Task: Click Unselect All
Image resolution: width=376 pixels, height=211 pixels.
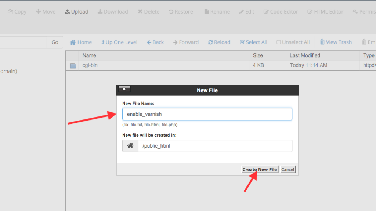Action: 293,42
